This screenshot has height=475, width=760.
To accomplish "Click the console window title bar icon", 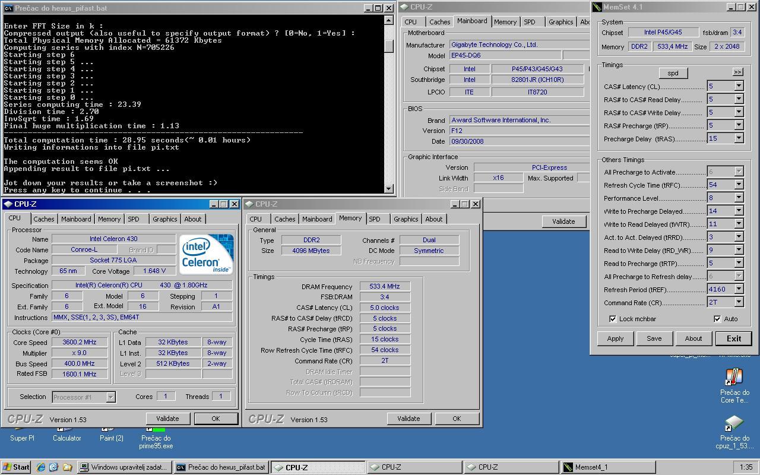I will (8, 8).
